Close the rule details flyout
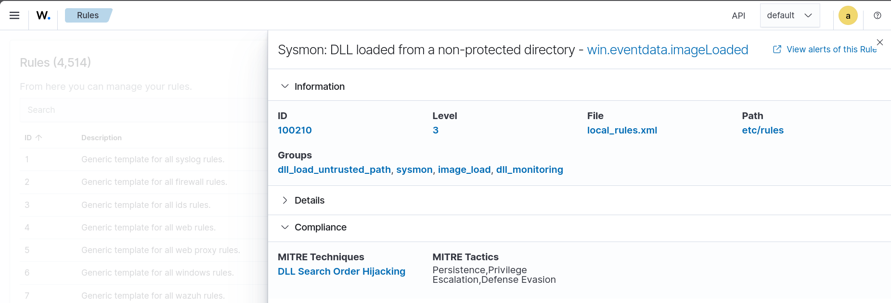The height and width of the screenshot is (303, 891). coord(880,42)
